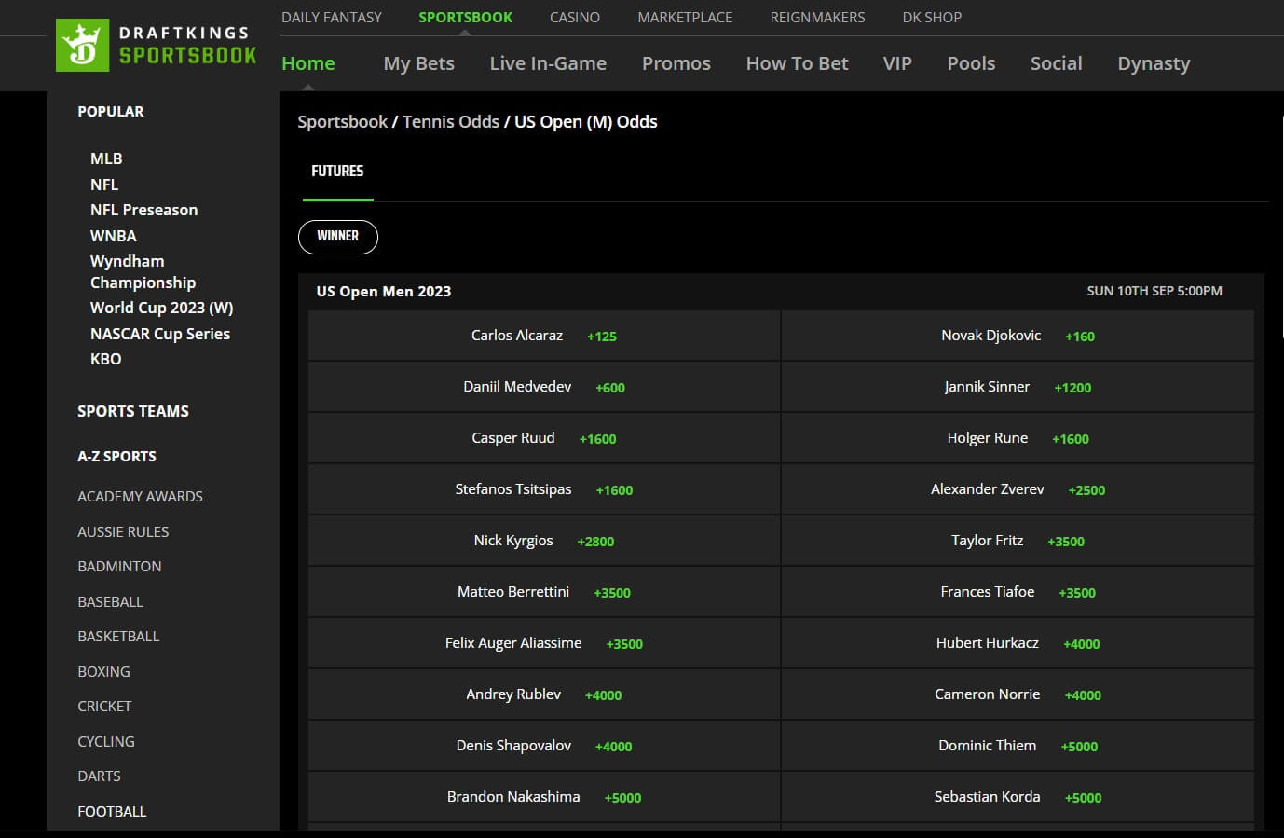1284x838 pixels.
Task: Select Matteo Berrettini +3500 odds
Action: click(x=544, y=592)
